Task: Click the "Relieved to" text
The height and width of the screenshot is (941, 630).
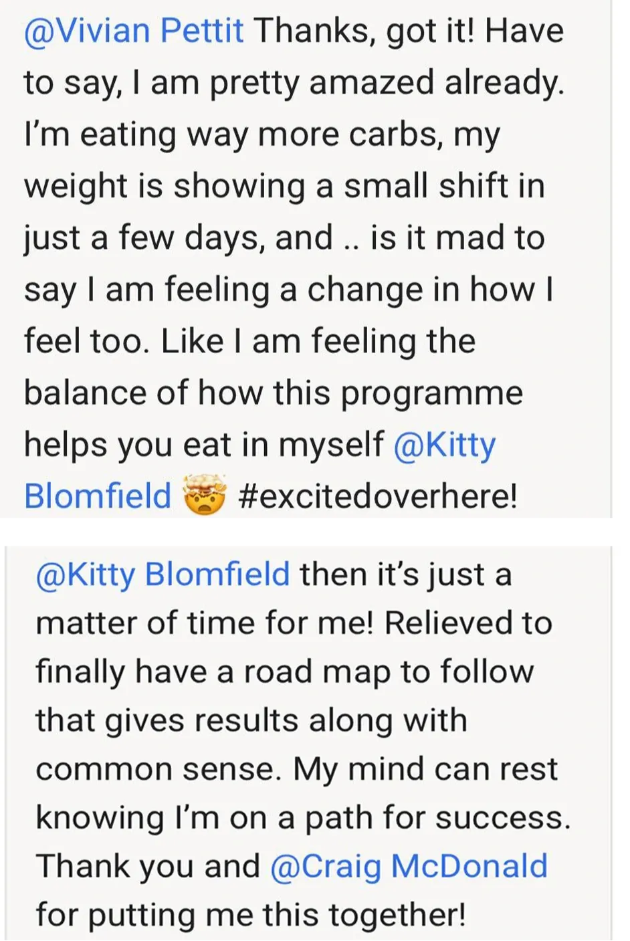Action: tap(468, 623)
